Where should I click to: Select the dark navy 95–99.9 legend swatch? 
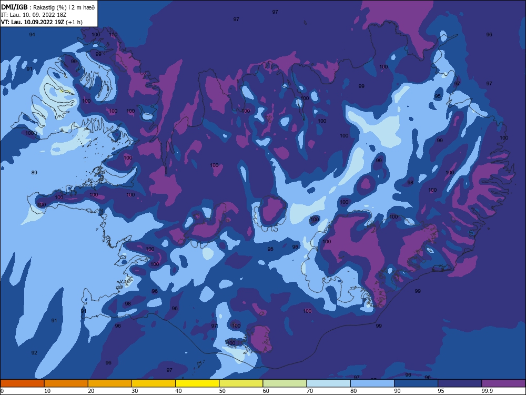pos(460,383)
